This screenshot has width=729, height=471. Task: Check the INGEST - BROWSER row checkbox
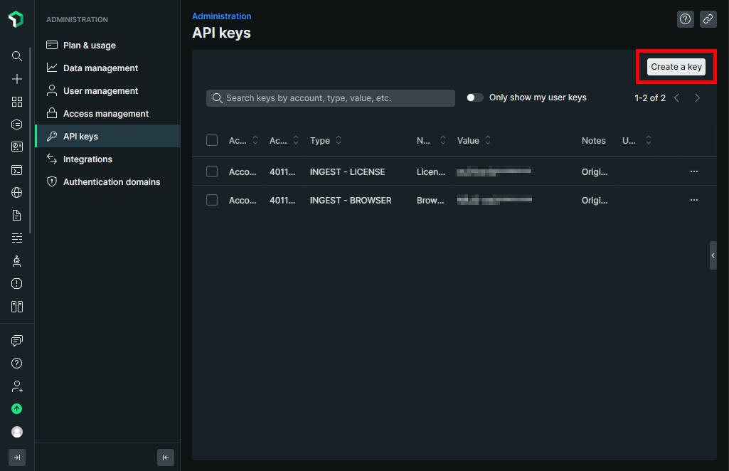pyautogui.click(x=212, y=200)
